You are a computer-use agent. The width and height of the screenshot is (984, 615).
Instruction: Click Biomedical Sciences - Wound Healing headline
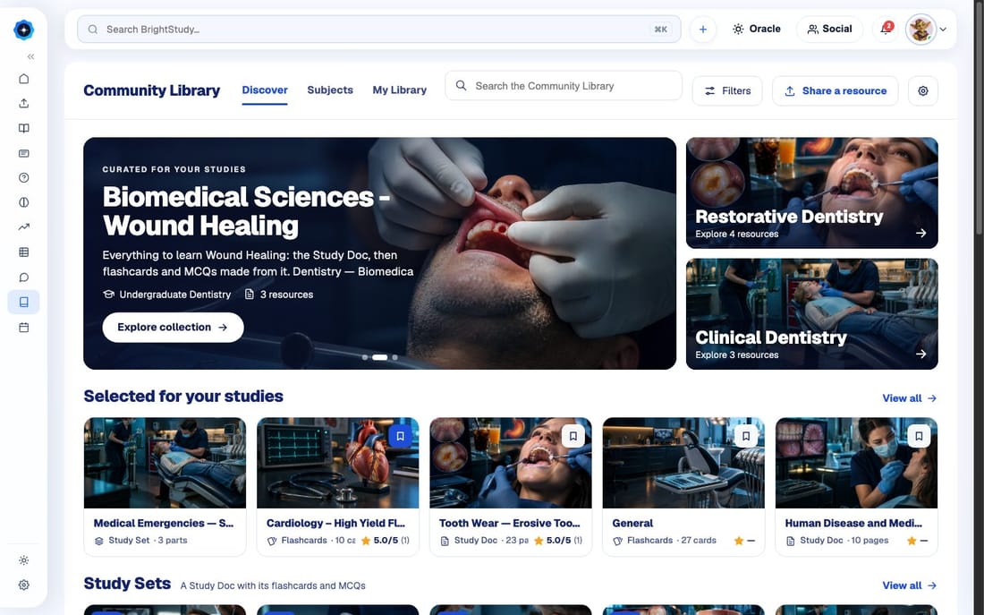pyautogui.click(x=246, y=211)
